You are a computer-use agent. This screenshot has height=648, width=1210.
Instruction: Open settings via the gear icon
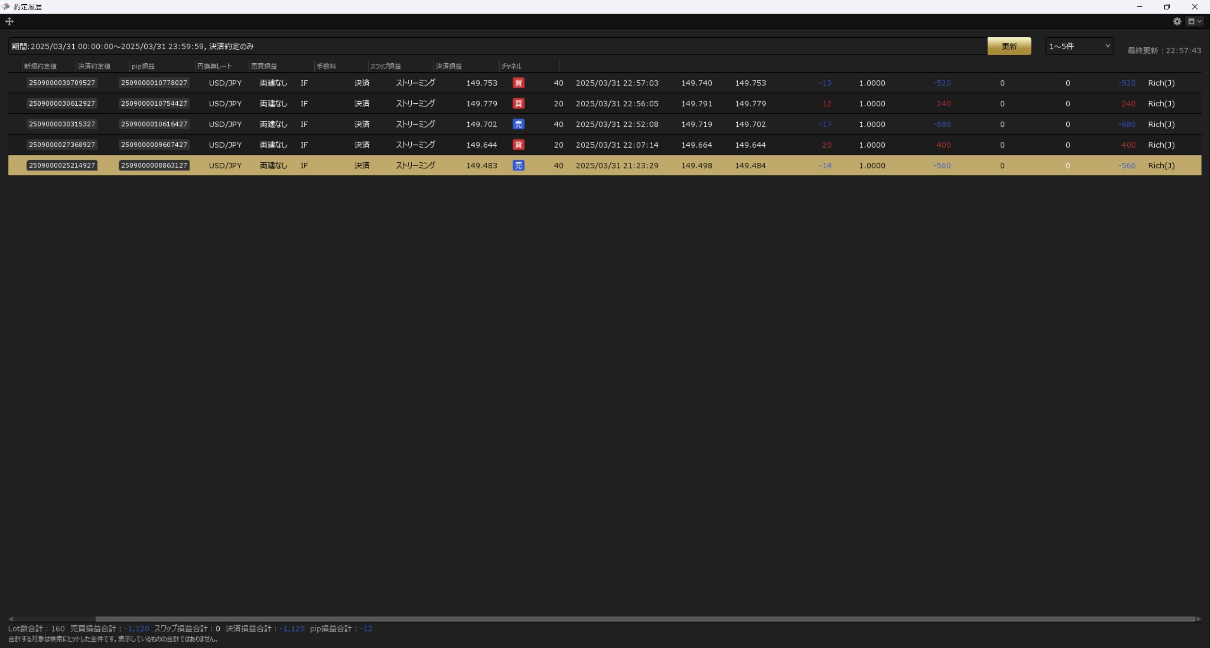tap(1177, 21)
